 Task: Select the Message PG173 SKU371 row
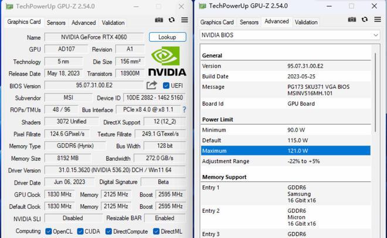click(x=286, y=90)
